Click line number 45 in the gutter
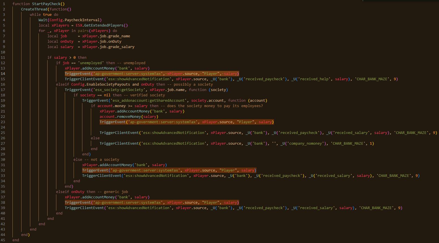Image resolution: width=439 pixels, height=243 pixels. click(x=3, y=240)
